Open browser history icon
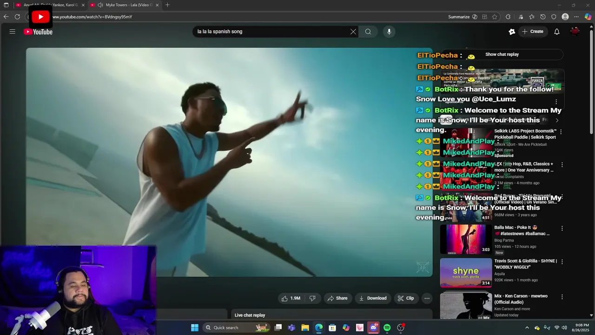595x335 pixels. tap(543, 17)
